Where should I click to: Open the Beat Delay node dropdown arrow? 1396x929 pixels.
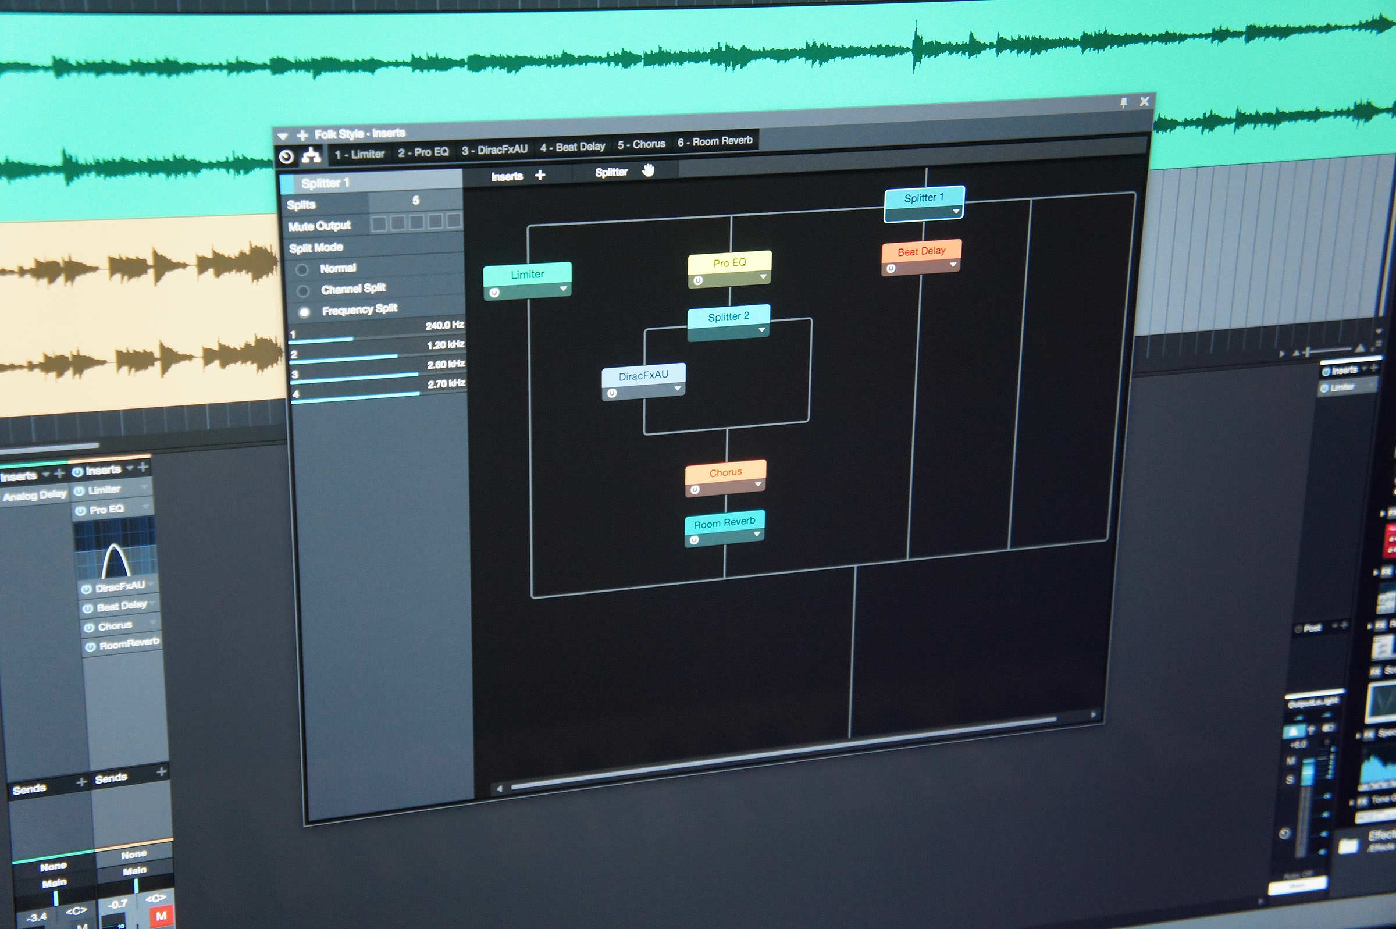(952, 264)
